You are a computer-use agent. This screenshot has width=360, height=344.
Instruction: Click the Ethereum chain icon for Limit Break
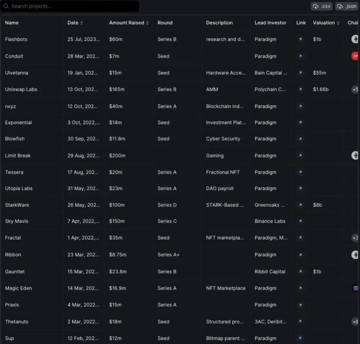355,155
